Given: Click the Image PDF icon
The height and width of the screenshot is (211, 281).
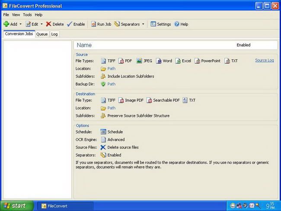Looking at the screenshot, I should click(x=121, y=100).
